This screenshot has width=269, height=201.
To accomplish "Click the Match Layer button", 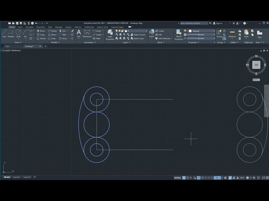I will pyautogui.click(x=137, y=39).
